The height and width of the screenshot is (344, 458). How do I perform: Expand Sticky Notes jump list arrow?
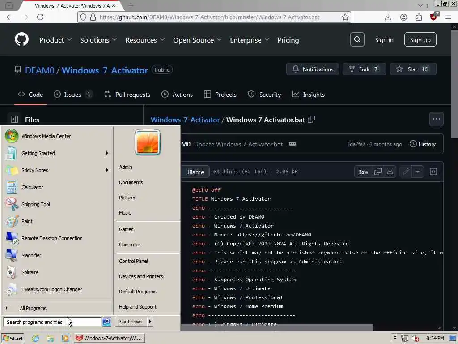tap(107, 170)
